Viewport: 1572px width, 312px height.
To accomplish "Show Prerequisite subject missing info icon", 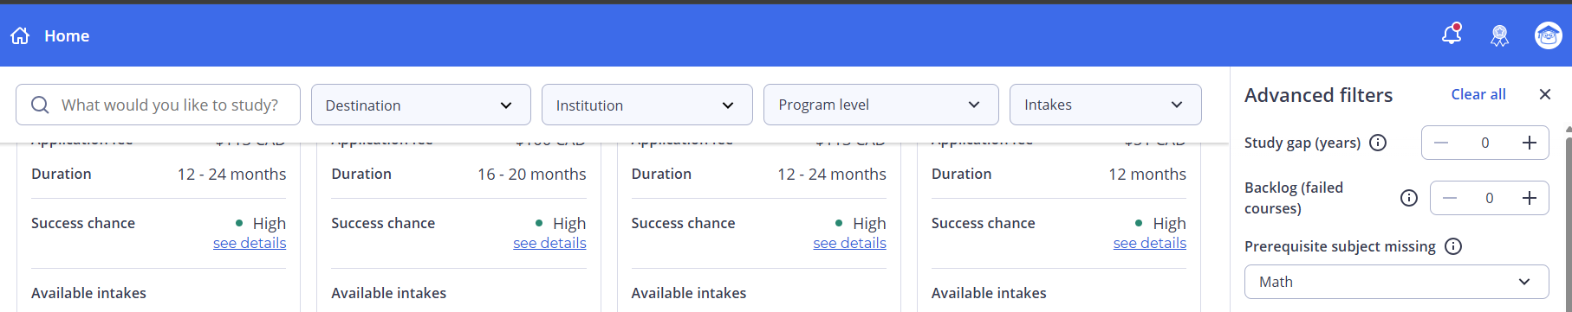I will pyautogui.click(x=1453, y=246).
